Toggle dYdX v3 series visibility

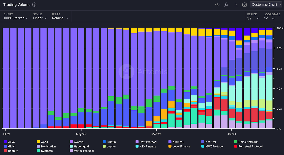[x=177, y=142]
